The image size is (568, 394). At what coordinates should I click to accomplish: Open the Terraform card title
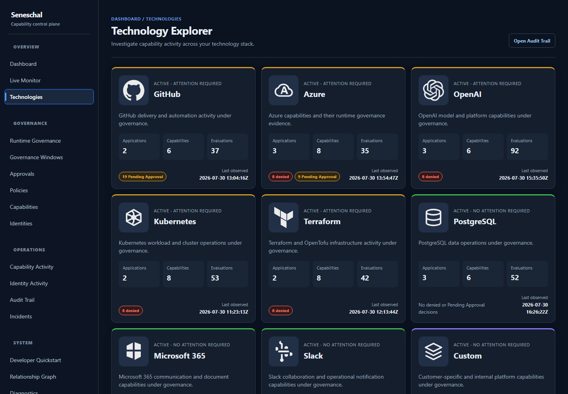coord(322,221)
